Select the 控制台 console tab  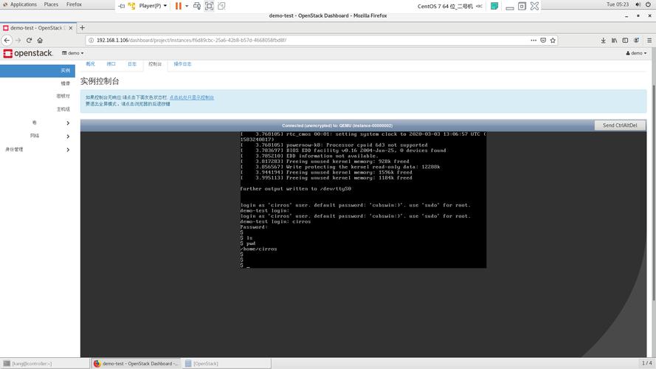coord(155,64)
